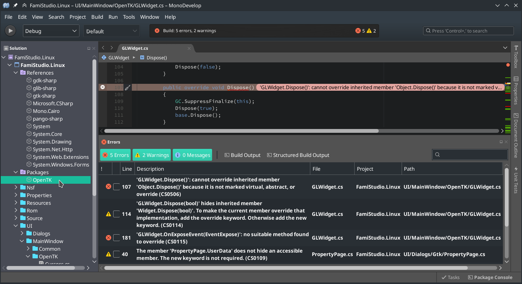
Task: Open the Debug configuration dropdown
Action: point(51,31)
